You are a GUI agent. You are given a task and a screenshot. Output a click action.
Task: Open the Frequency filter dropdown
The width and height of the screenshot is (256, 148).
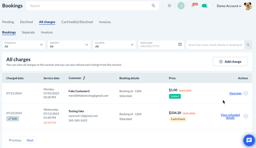24,45
